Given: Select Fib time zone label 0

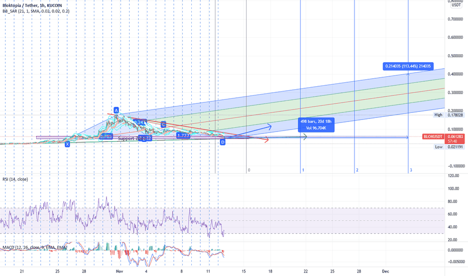Looking at the screenshot, I should (249, 170).
